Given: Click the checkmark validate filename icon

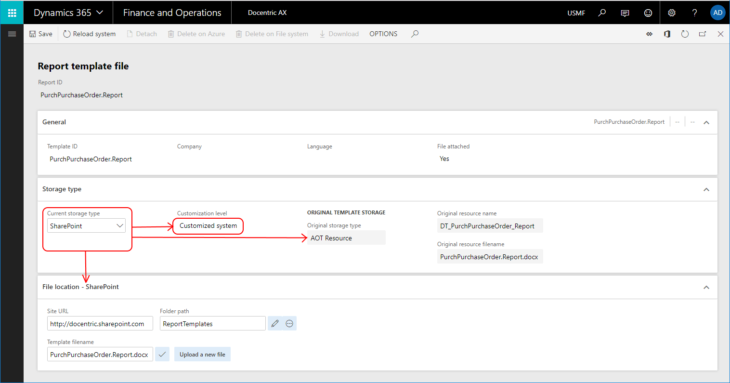Looking at the screenshot, I should tap(162, 355).
